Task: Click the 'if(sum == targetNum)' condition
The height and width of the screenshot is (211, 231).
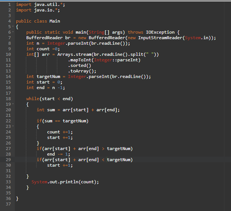Action: [62, 121]
